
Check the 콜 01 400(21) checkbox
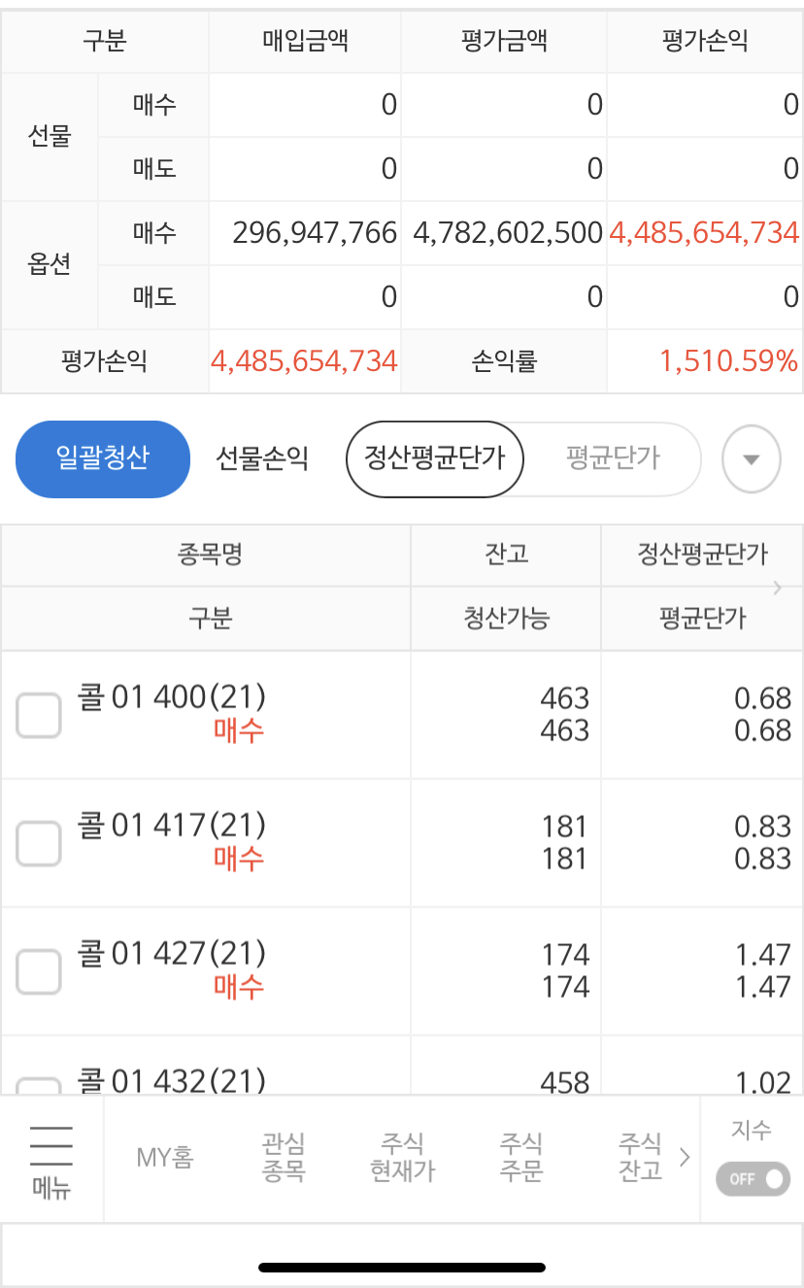click(39, 716)
